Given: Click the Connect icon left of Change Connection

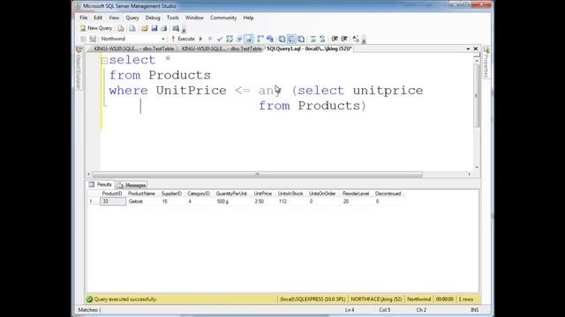Looking at the screenshot, I should click(83, 39).
